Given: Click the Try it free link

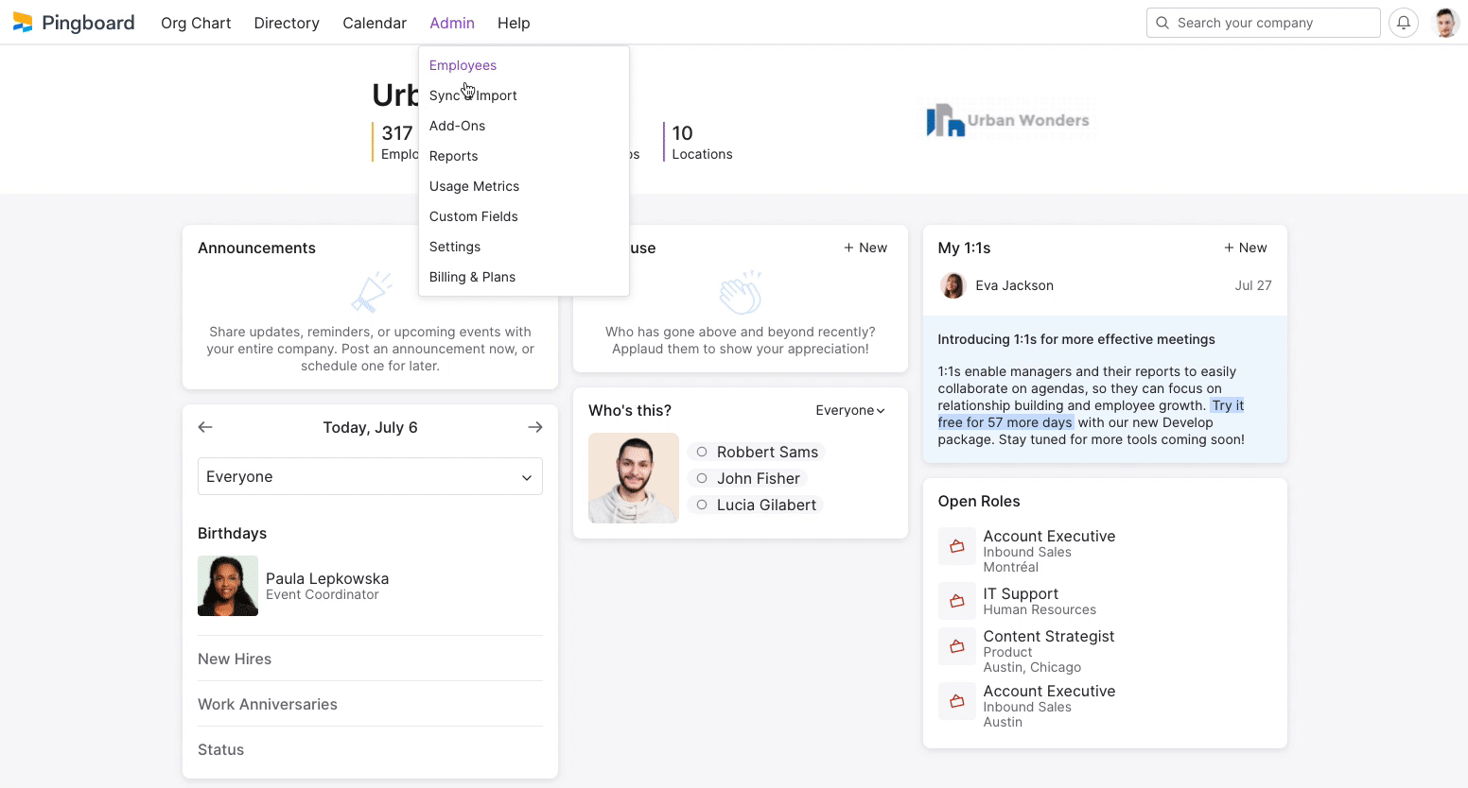Looking at the screenshot, I should tap(1228, 405).
